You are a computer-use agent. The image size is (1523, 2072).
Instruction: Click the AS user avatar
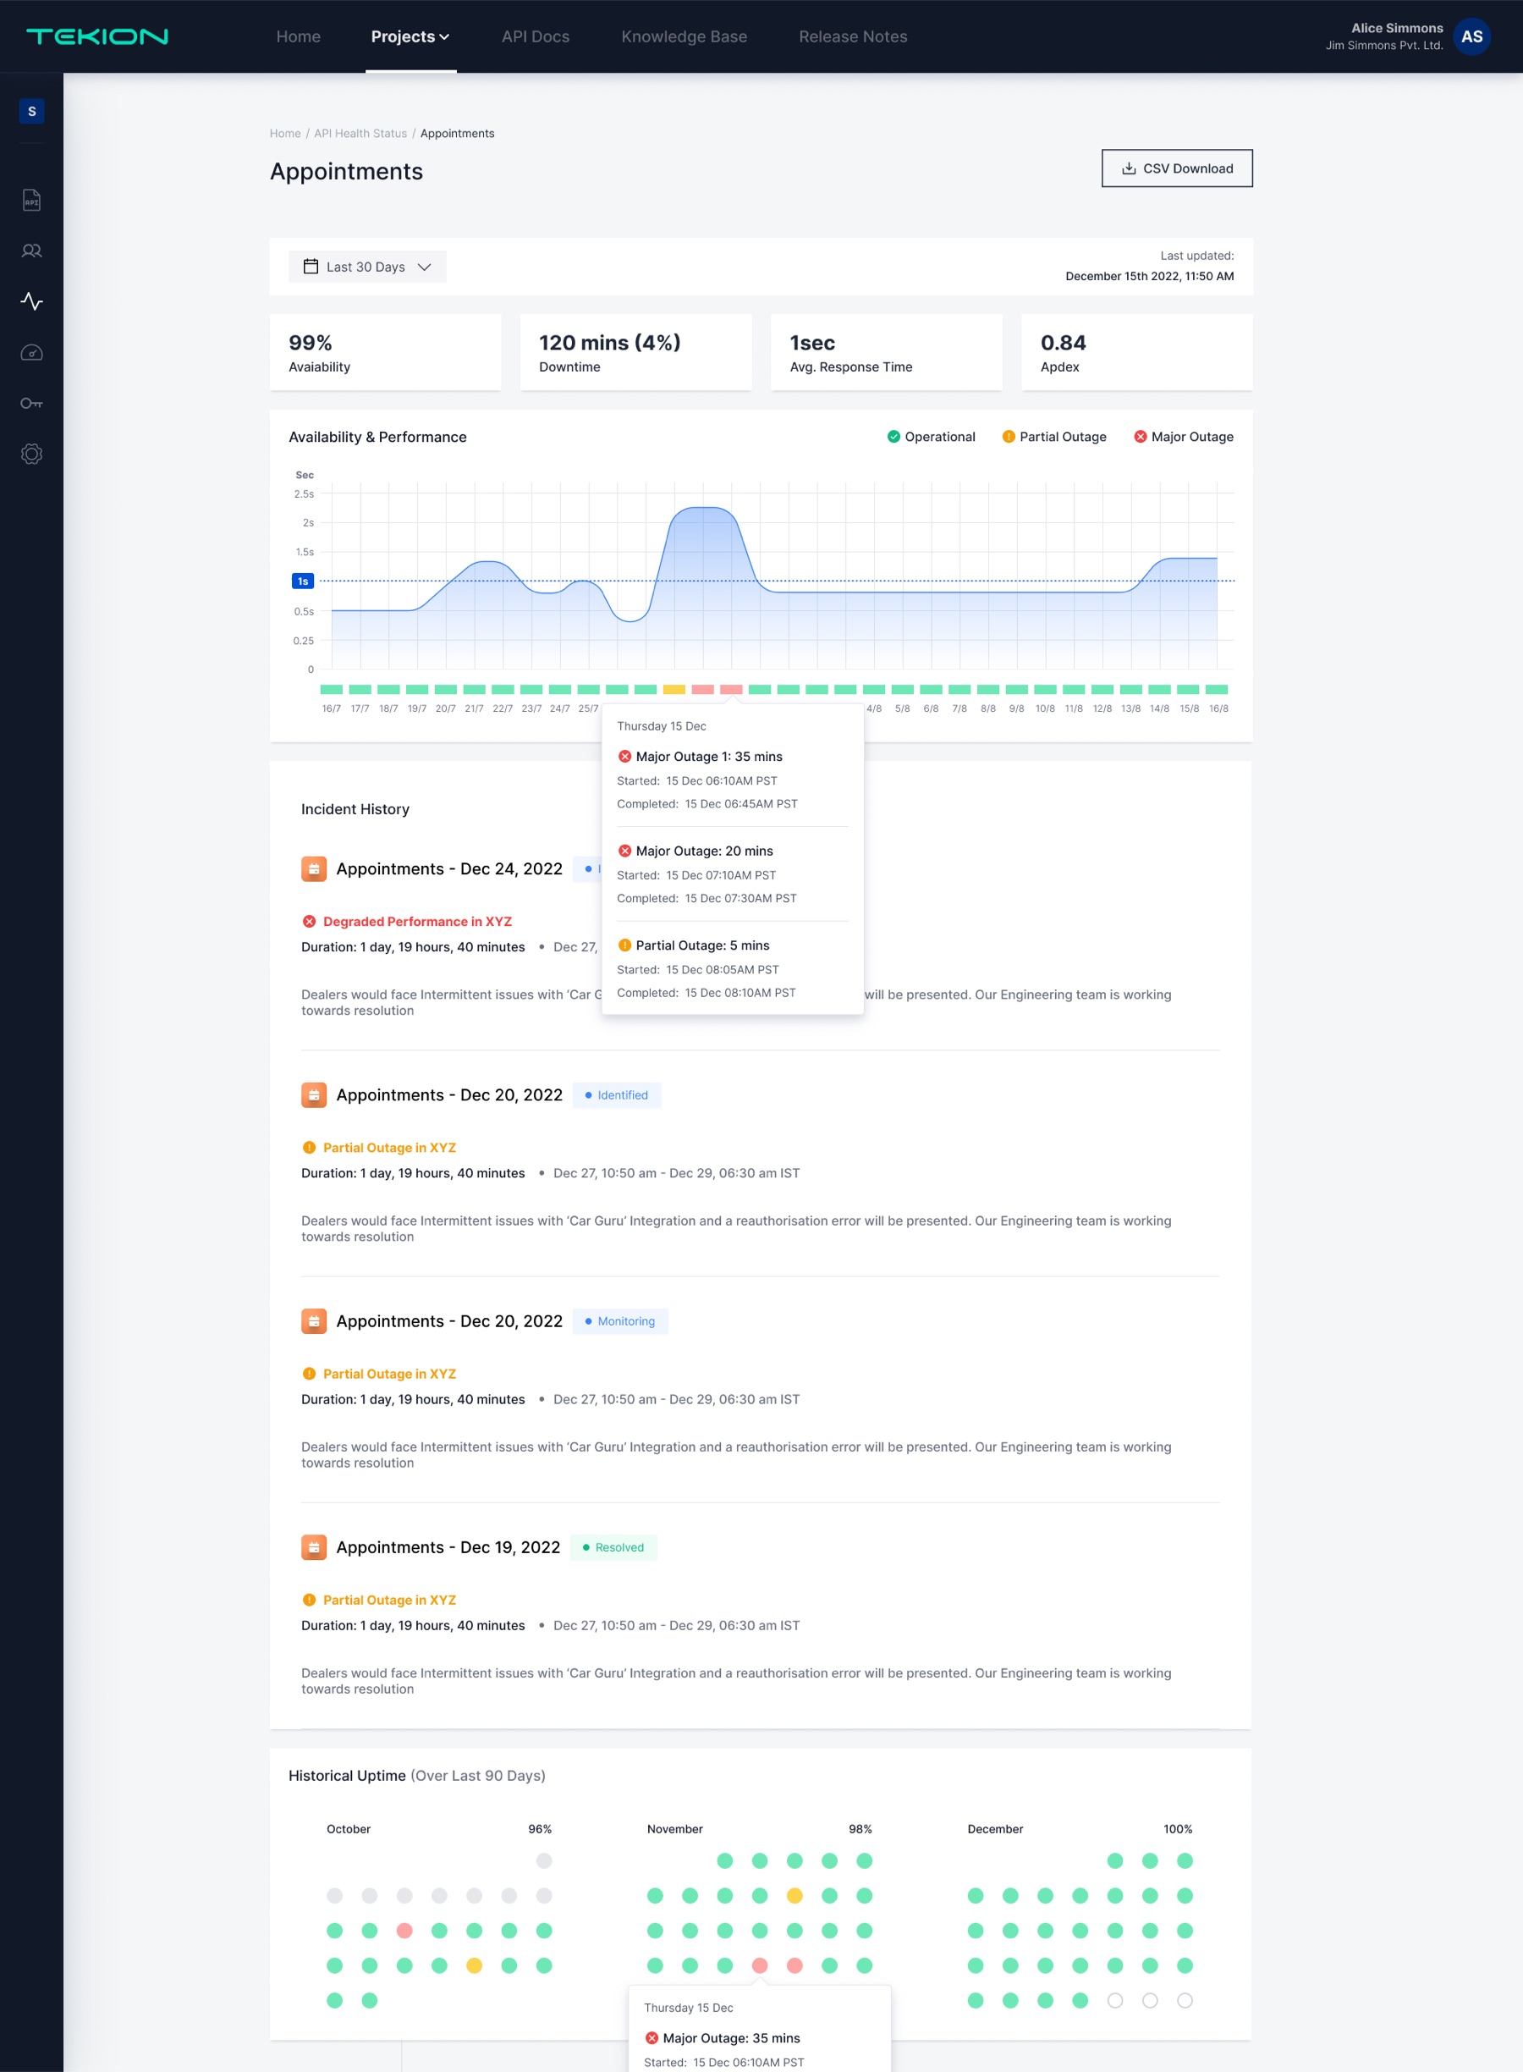[x=1471, y=37]
